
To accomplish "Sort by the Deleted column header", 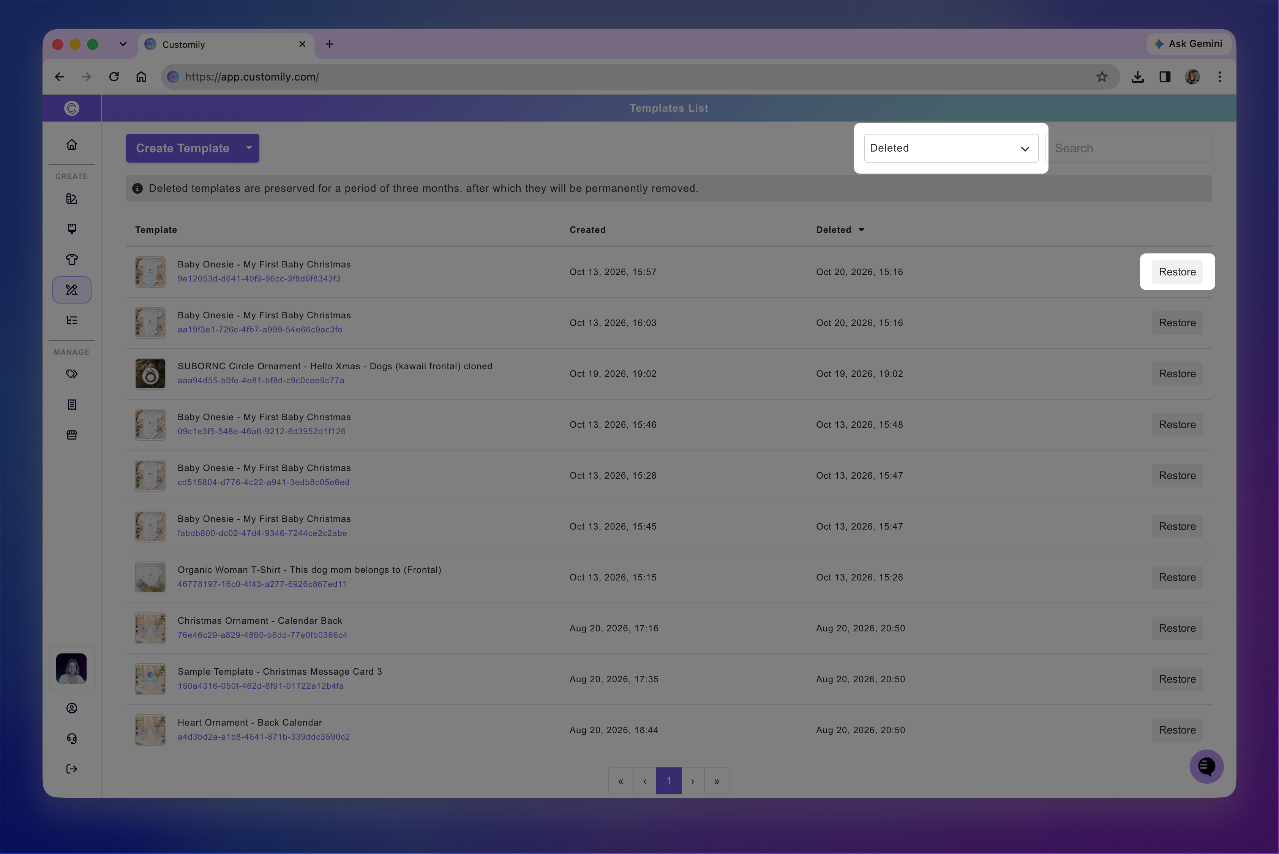I will pyautogui.click(x=840, y=230).
